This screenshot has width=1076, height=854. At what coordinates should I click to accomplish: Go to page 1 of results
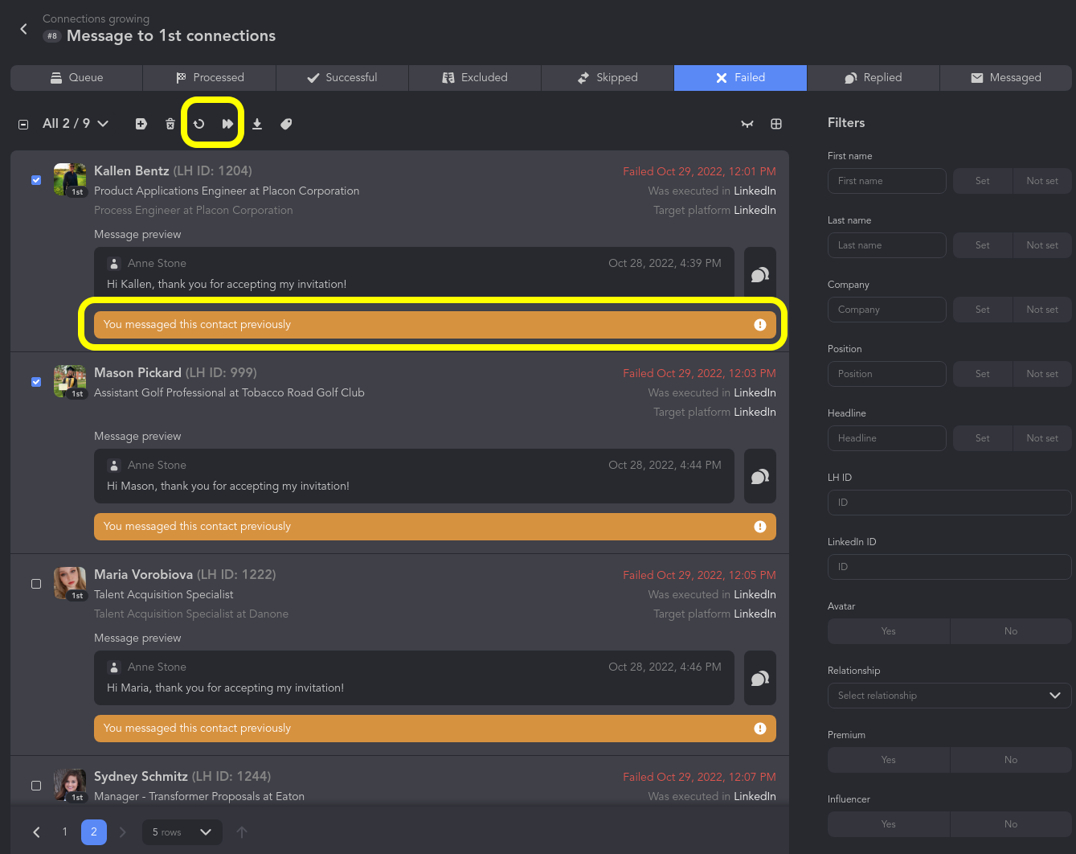pyautogui.click(x=65, y=832)
